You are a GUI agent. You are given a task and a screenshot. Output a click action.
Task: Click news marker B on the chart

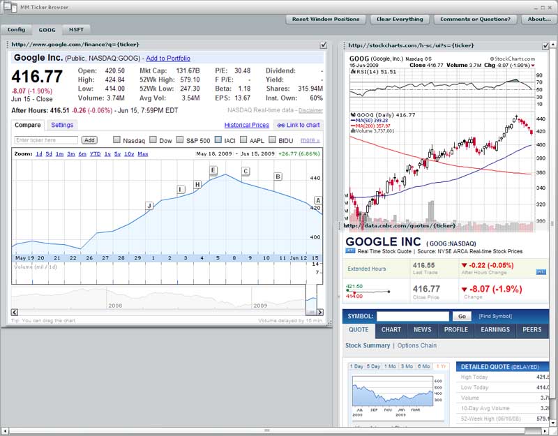pyautogui.click(x=278, y=176)
